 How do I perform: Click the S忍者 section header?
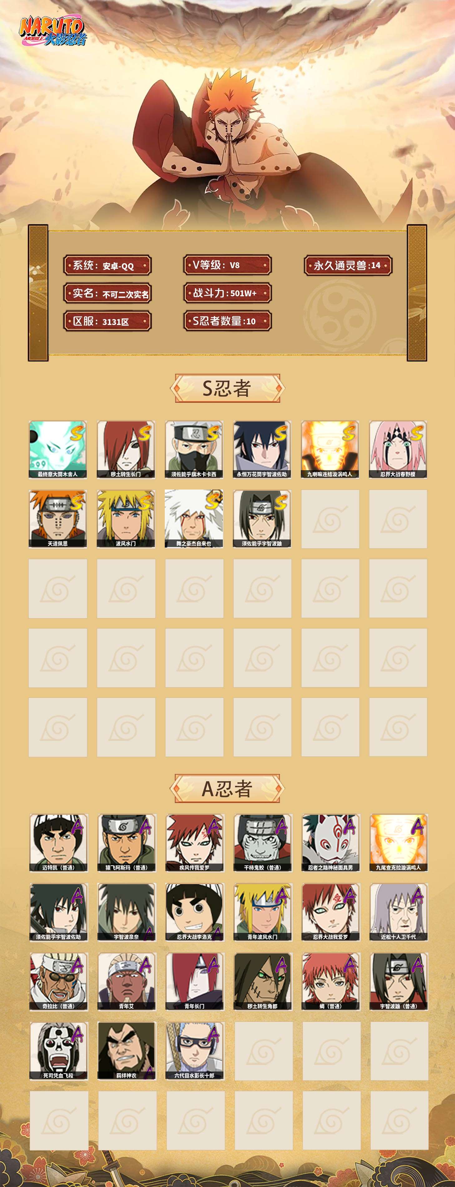point(227,388)
